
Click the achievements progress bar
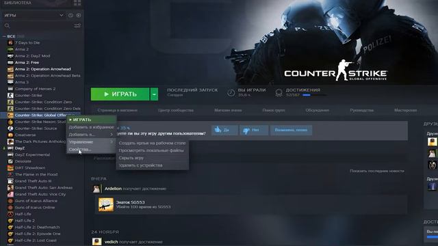tap(315, 95)
